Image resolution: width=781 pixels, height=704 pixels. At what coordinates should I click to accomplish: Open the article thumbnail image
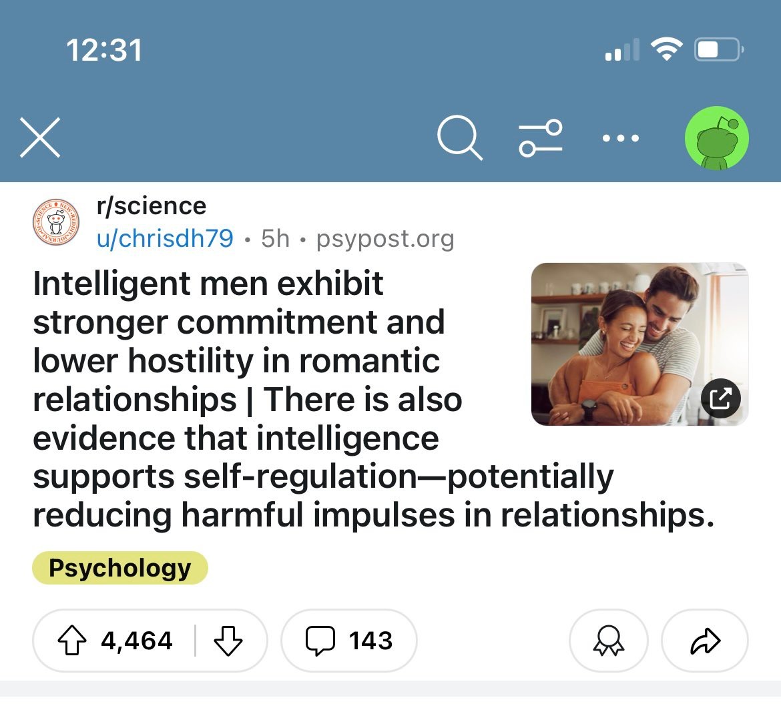[x=627, y=334]
